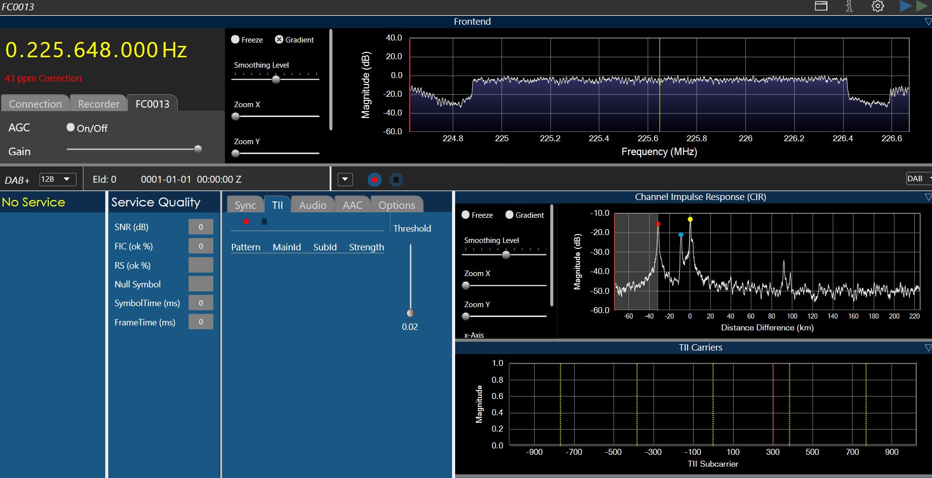
Task: Stop recording with the round square-icon button
Action: pyautogui.click(x=396, y=180)
